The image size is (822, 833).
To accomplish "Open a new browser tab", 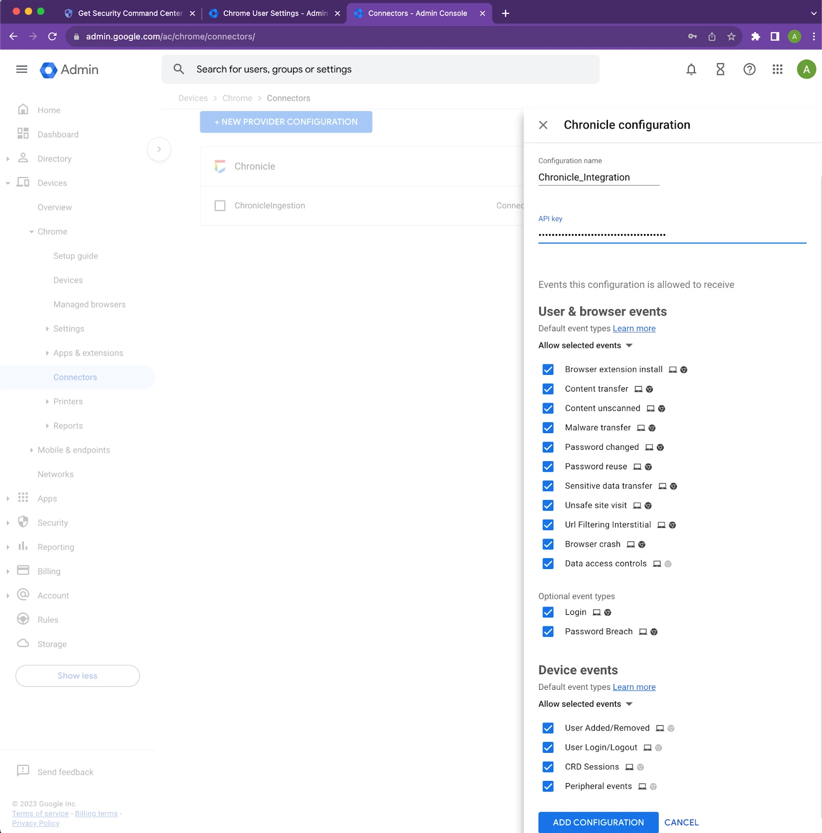I will click(505, 14).
